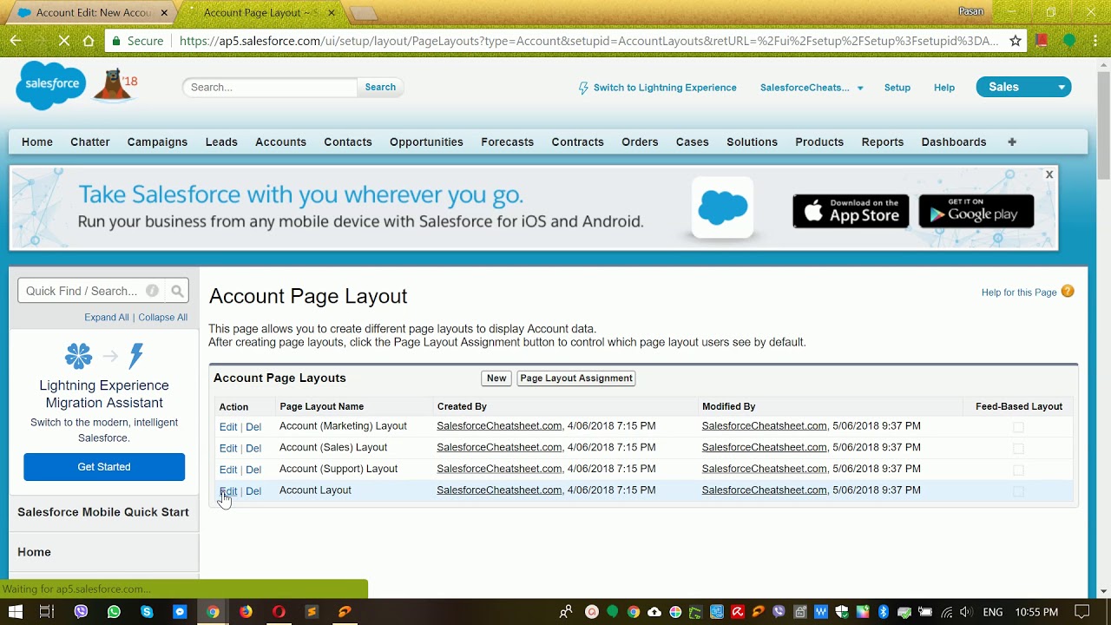1111x625 pixels.
Task: Click the Bluetooth tray icon
Action: [883, 612]
